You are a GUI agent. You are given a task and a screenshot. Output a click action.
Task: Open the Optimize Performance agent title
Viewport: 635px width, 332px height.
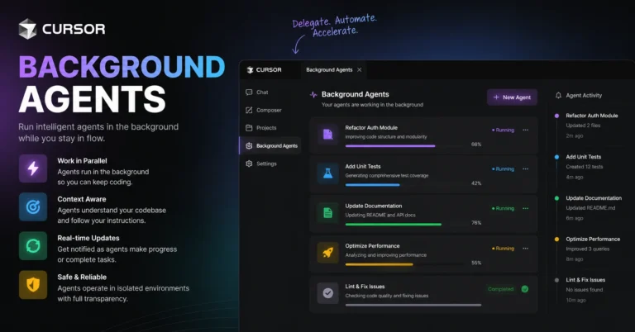(x=372, y=246)
